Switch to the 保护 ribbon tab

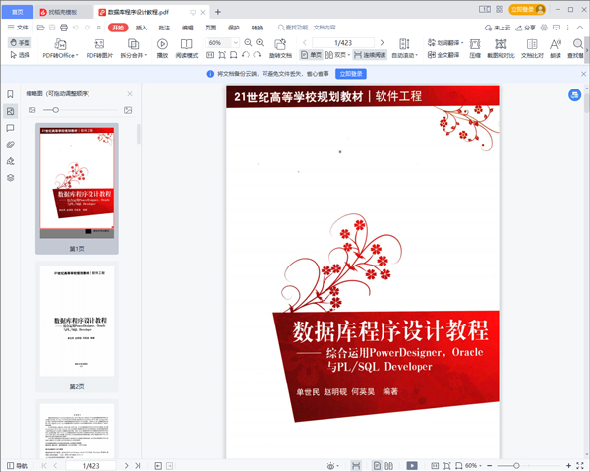(x=234, y=28)
